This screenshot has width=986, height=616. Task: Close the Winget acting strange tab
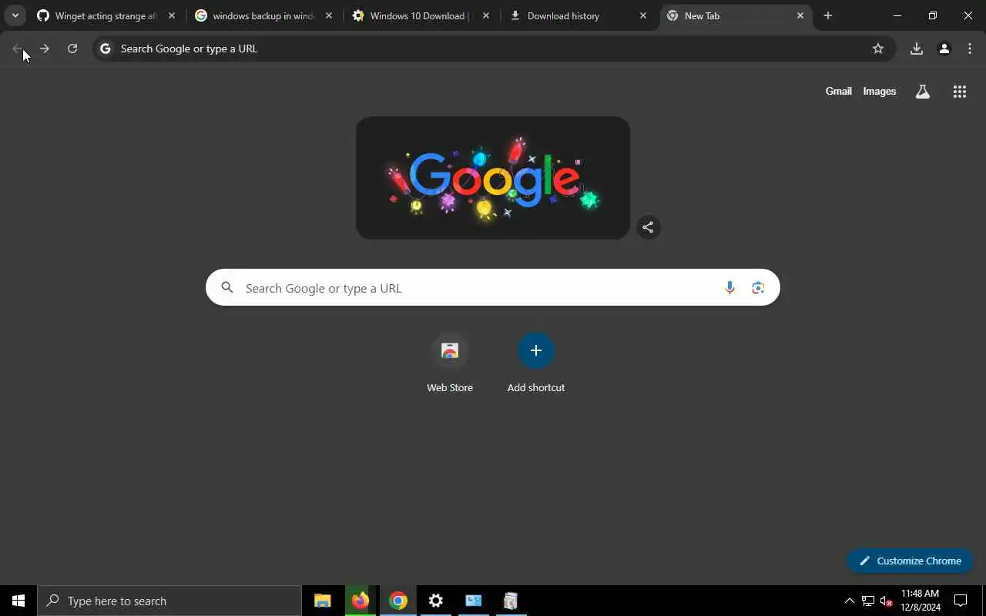click(x=172, y=15)
